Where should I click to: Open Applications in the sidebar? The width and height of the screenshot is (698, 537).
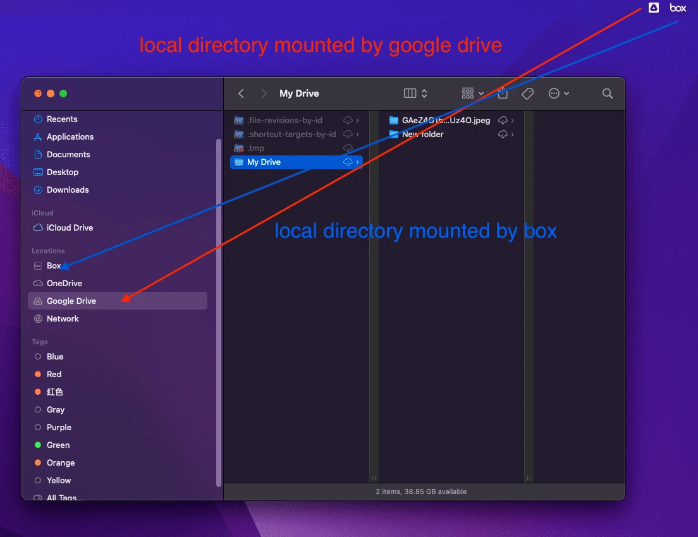[118, 137]
